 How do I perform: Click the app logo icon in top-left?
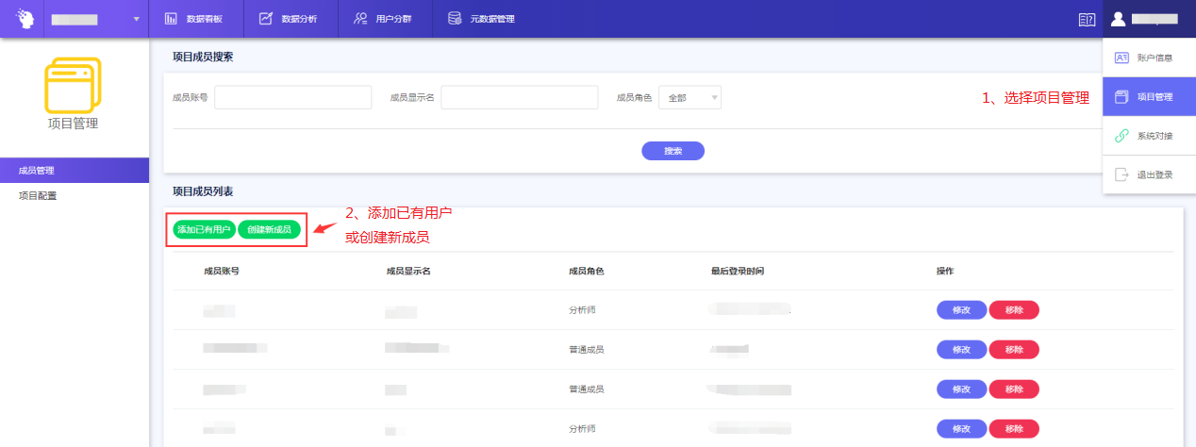click(21, 19)
